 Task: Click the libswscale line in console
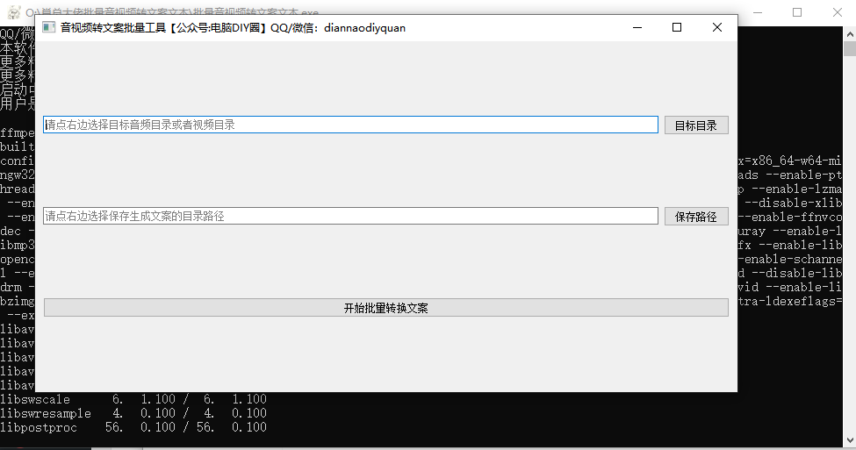coord(133,399)
